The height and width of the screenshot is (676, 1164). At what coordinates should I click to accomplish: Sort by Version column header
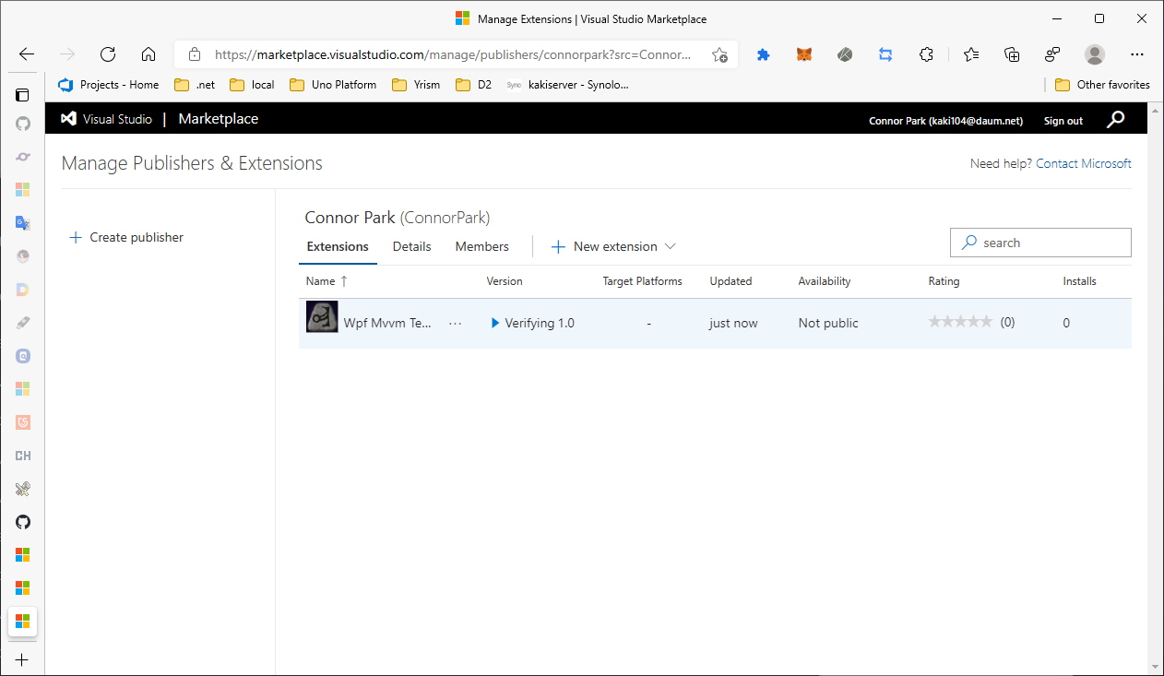[505, 281]
